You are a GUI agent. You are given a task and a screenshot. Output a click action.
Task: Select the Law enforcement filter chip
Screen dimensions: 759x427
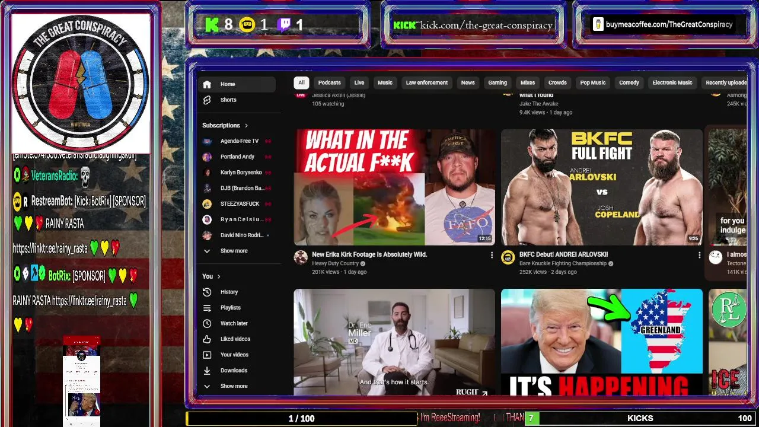click(427, 83)
